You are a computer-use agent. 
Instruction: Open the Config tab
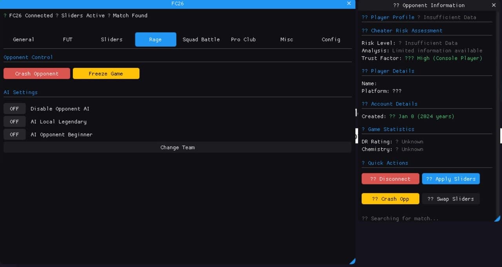click(331, 40)
